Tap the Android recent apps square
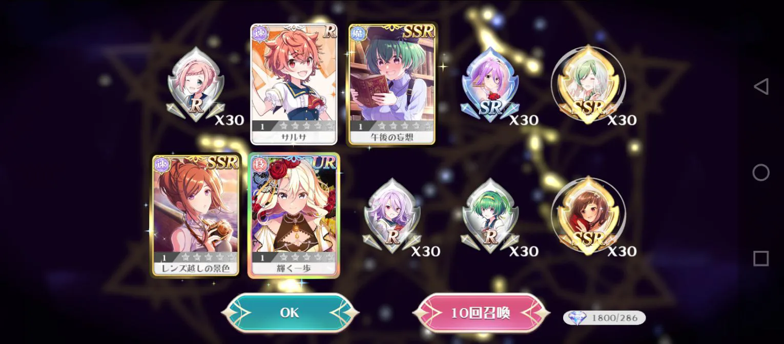 coord(761,259)
